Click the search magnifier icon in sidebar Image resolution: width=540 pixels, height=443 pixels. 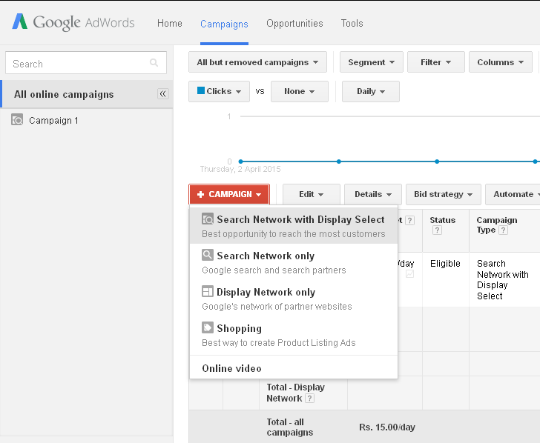pyautogui.click(x=154, y=64)
